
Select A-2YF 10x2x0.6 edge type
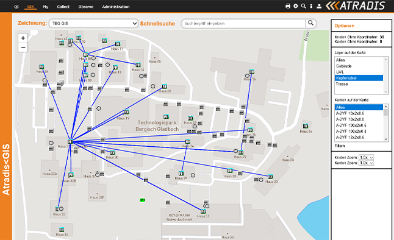pos(359,113)
